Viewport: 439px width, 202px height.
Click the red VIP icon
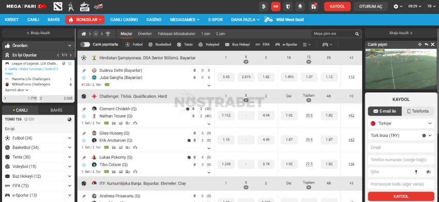tap(275, 6)
